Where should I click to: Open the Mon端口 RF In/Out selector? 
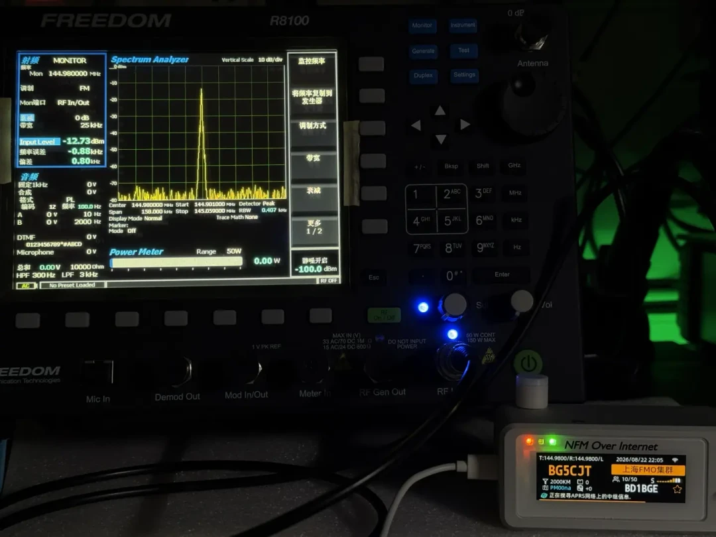coord(55,103)
